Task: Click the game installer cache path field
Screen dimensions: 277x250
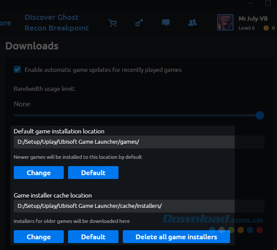Action: tap(139, 206)
